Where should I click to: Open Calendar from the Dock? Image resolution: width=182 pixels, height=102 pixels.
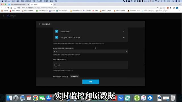pyautogui.click(x=29, y=98)
